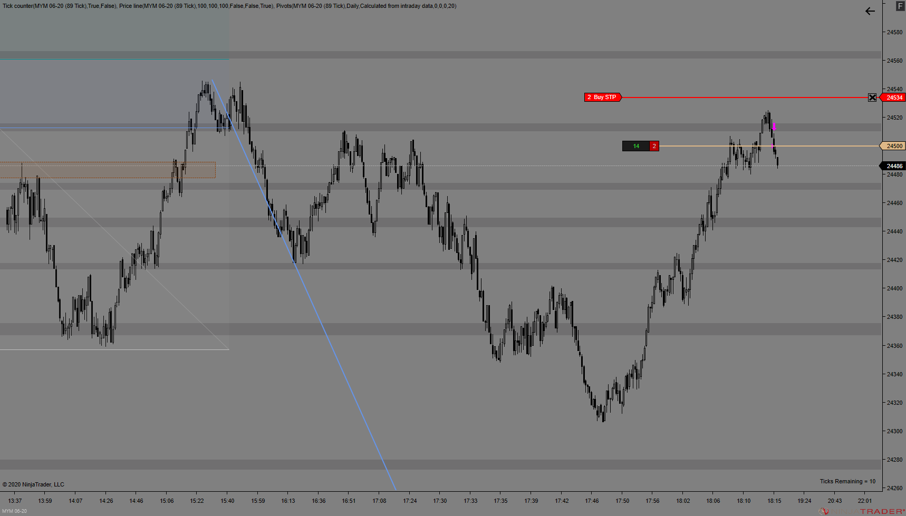Click the 14:07 time axis label
The height and width of the screenshot is (516, 906).
click(x=75, y=501)
